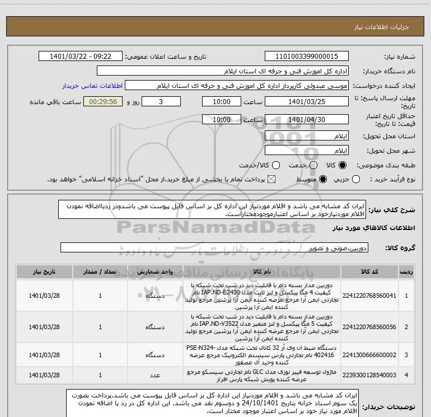Click product code 2241300666600002
Screen dimensions: 431x417
[369, 355]
